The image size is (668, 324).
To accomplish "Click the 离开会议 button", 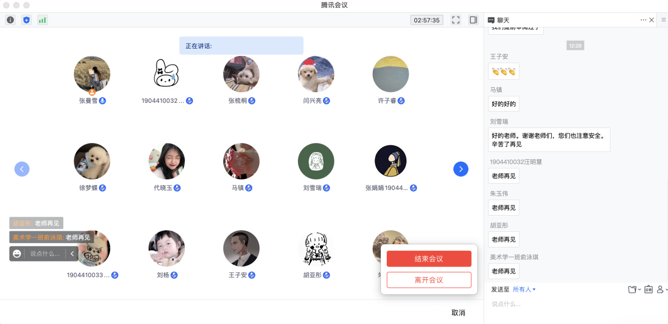I will 429,280.
